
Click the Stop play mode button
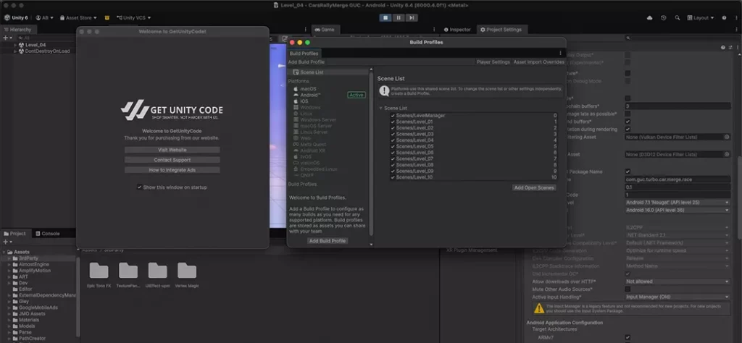tap(385, 17)
